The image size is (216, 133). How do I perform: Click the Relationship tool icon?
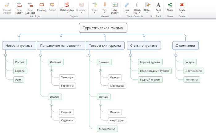point(67,5)
